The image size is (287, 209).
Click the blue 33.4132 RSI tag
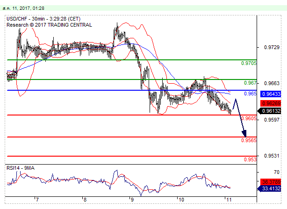[x=269, y=188]
